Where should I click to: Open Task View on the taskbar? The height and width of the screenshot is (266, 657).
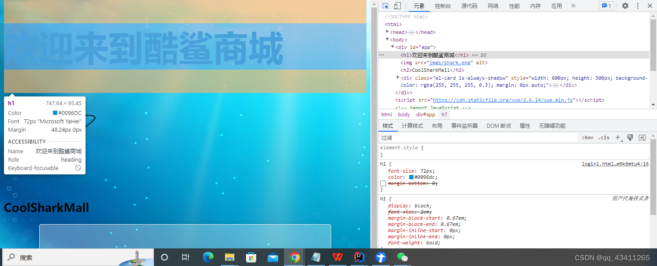[186, 257]
